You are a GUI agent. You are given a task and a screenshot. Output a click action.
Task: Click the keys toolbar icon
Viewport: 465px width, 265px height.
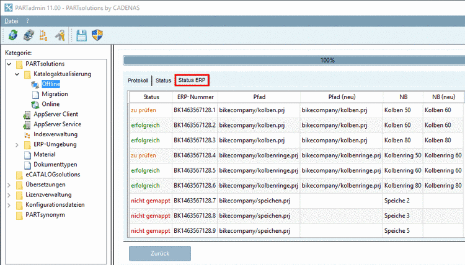(x=60, y=35)
